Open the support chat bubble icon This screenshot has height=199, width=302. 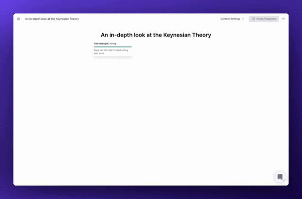280,177
